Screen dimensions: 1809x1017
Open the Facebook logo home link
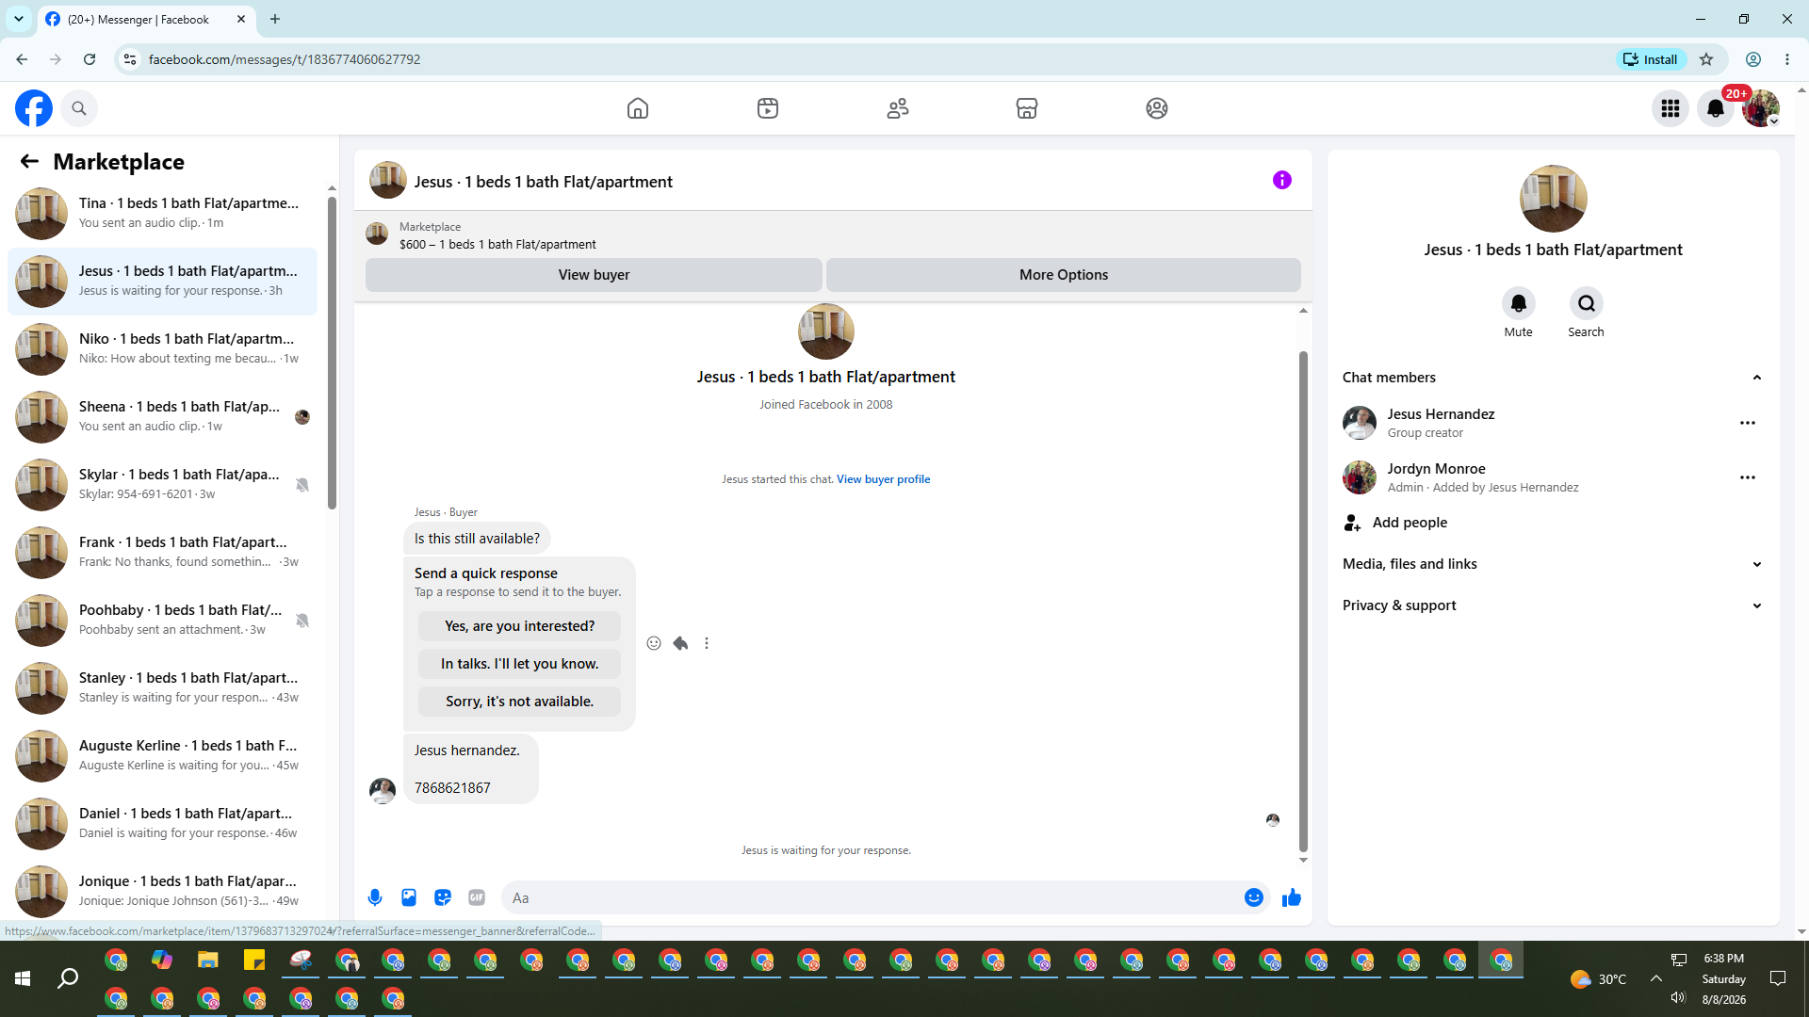[34, 108]
